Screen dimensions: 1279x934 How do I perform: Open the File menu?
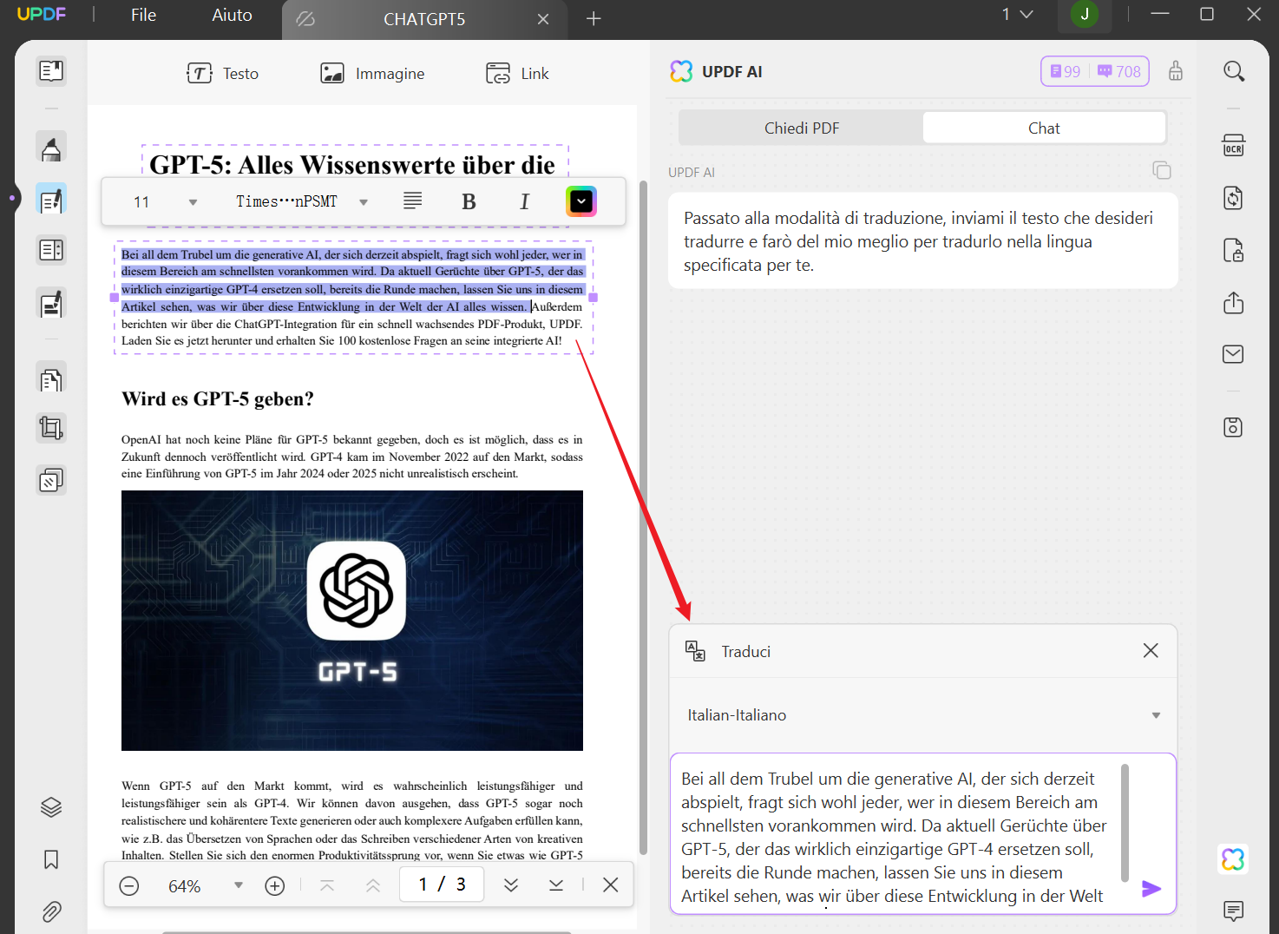coord(143,15)
